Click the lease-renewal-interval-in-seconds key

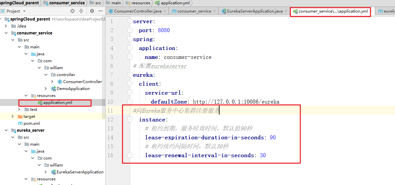199,155
